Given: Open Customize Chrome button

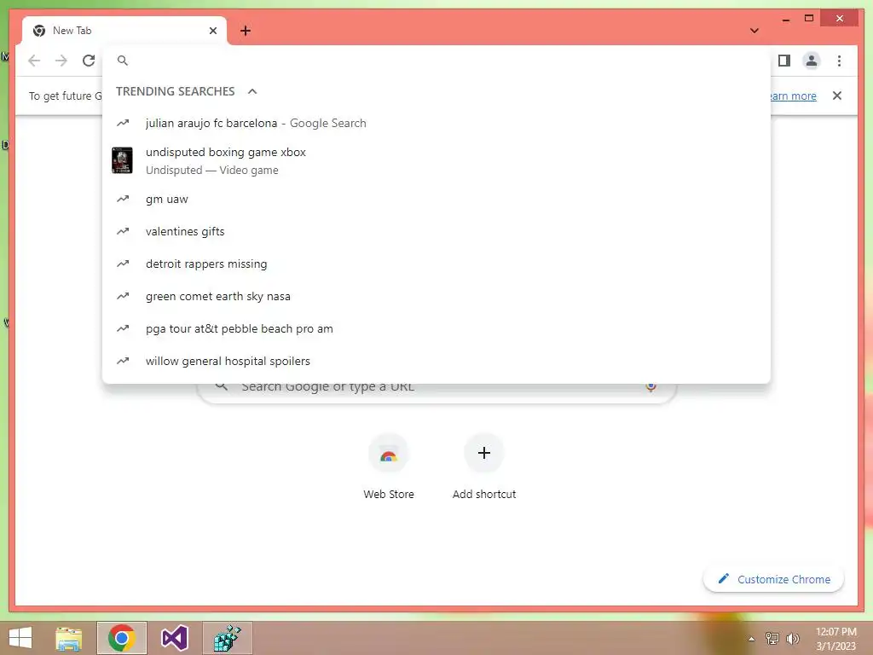Looking at the screenshot, I should [773, 579].
